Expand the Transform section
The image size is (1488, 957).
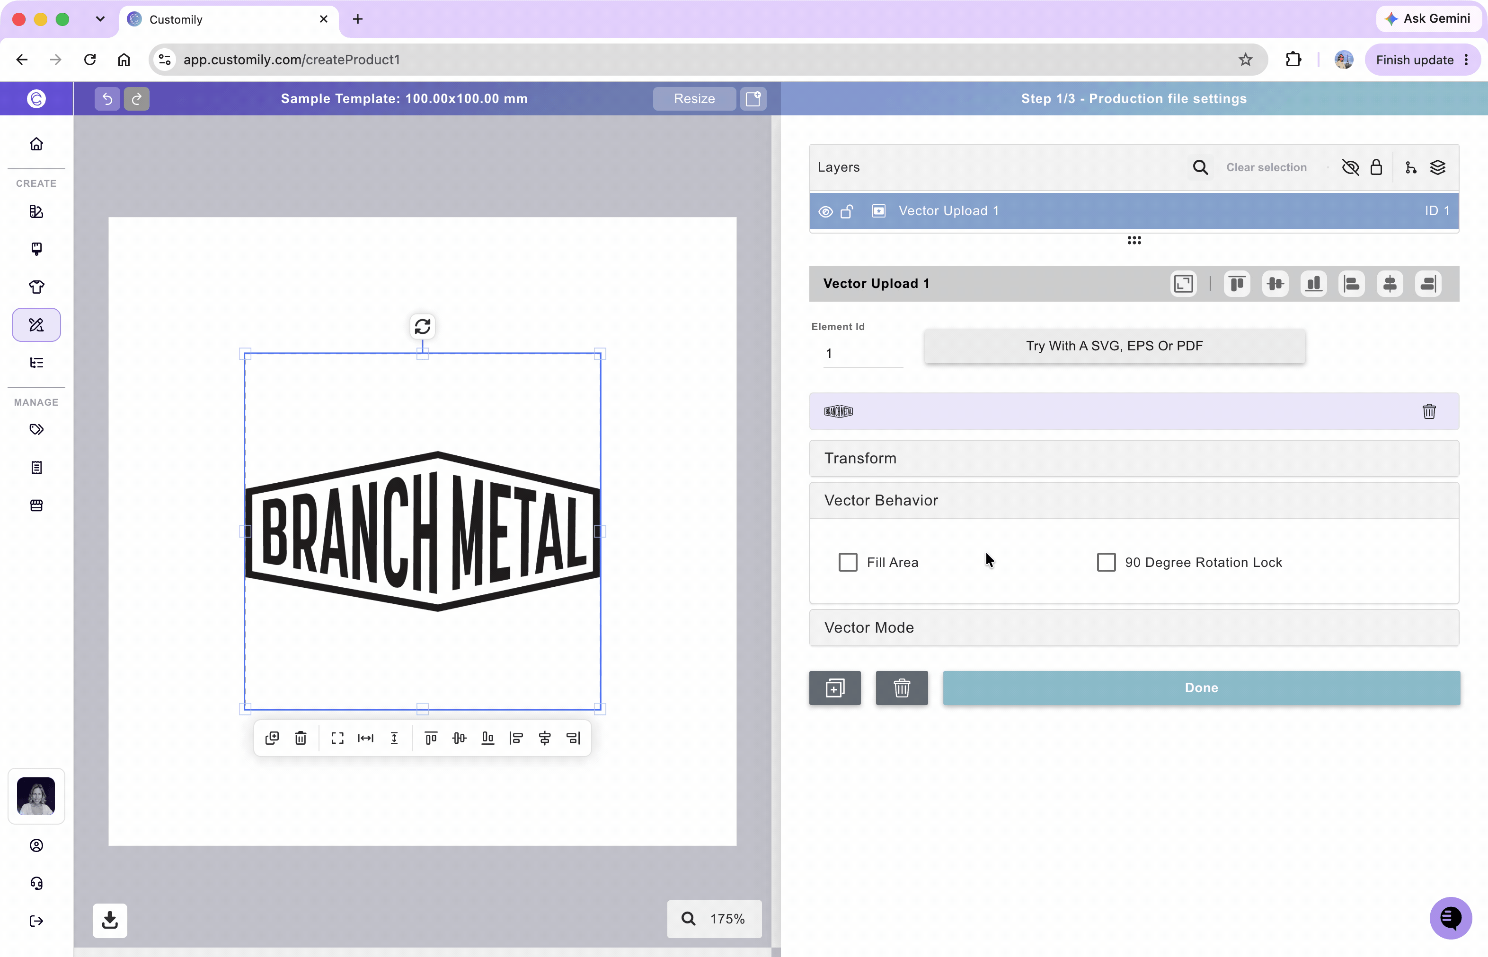pyautogui.click(x=1134, y=459)
